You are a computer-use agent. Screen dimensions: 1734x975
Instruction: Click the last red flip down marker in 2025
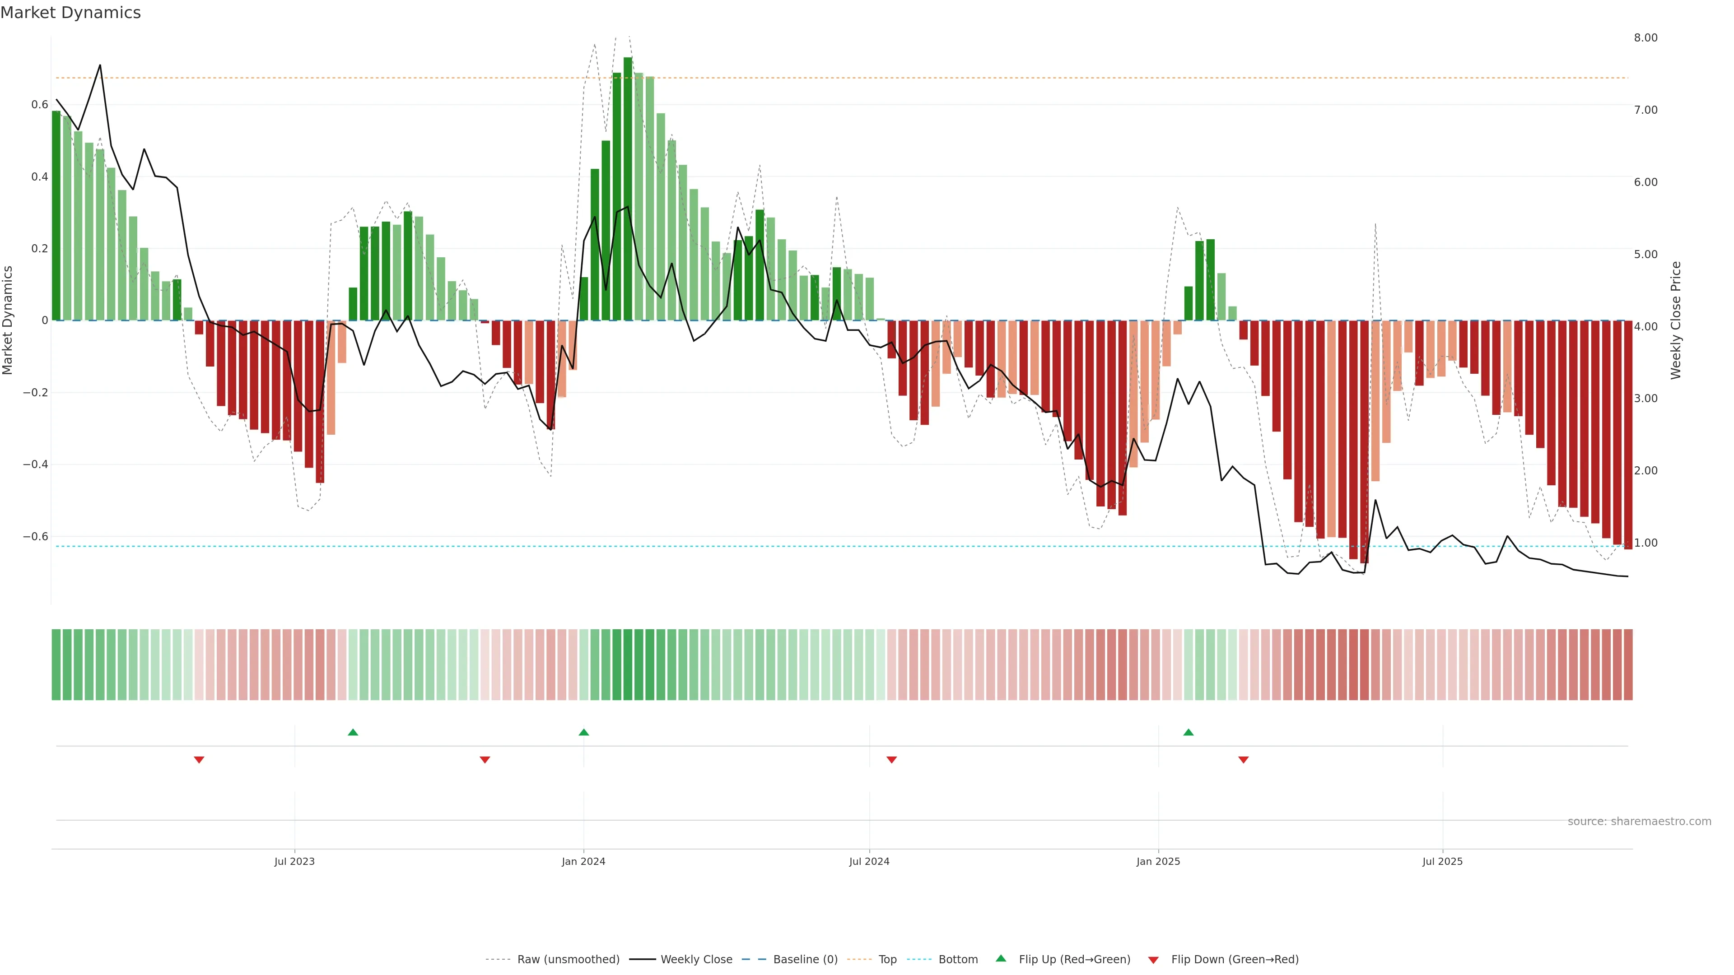pyautogui.click(x=1243, y=760)
